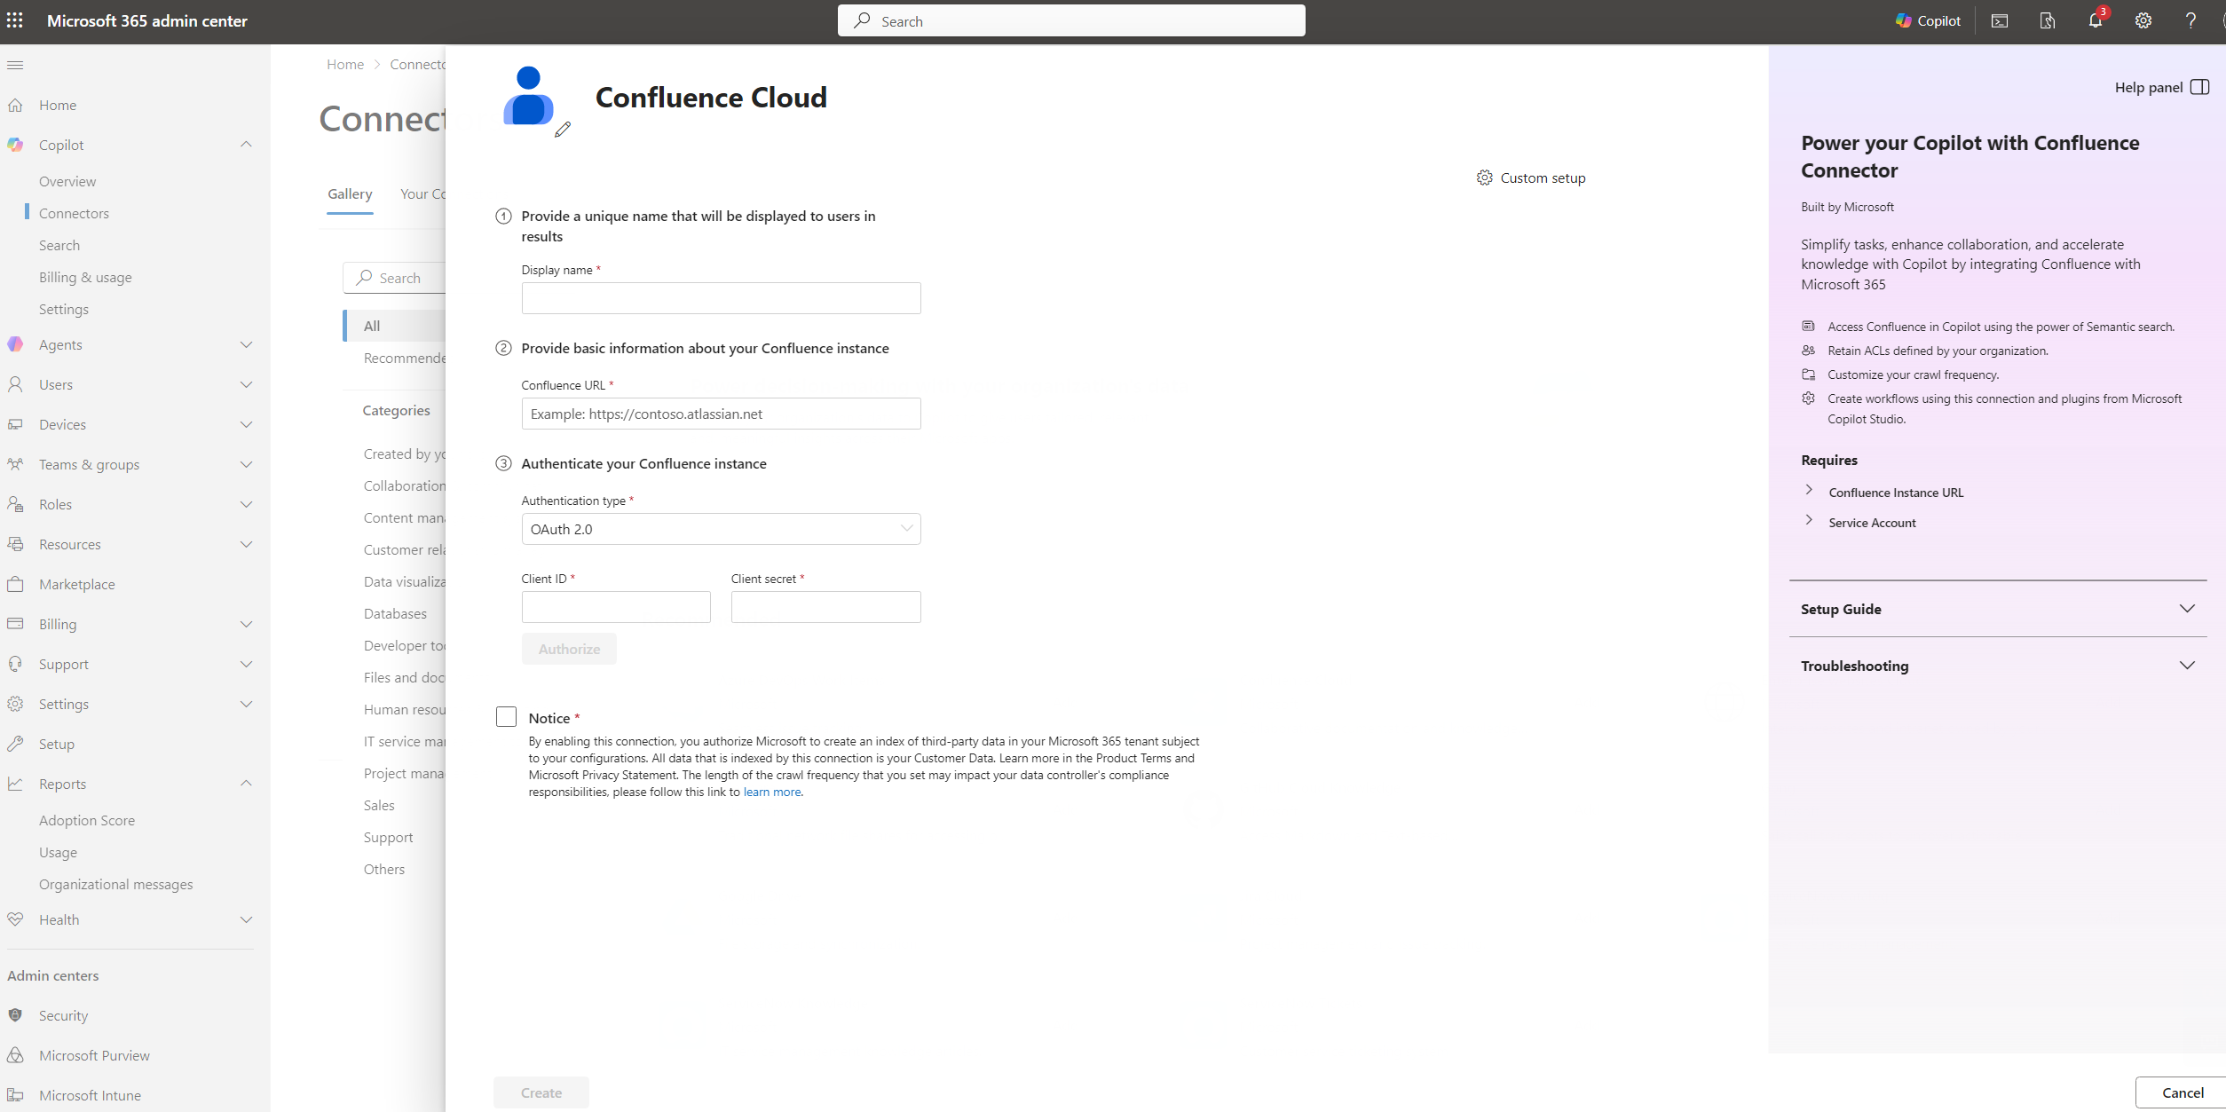This screenshot has height=1112, width=2226.
Task: Collapse the left navigation hamburger menu
Action: coord(15,65)
